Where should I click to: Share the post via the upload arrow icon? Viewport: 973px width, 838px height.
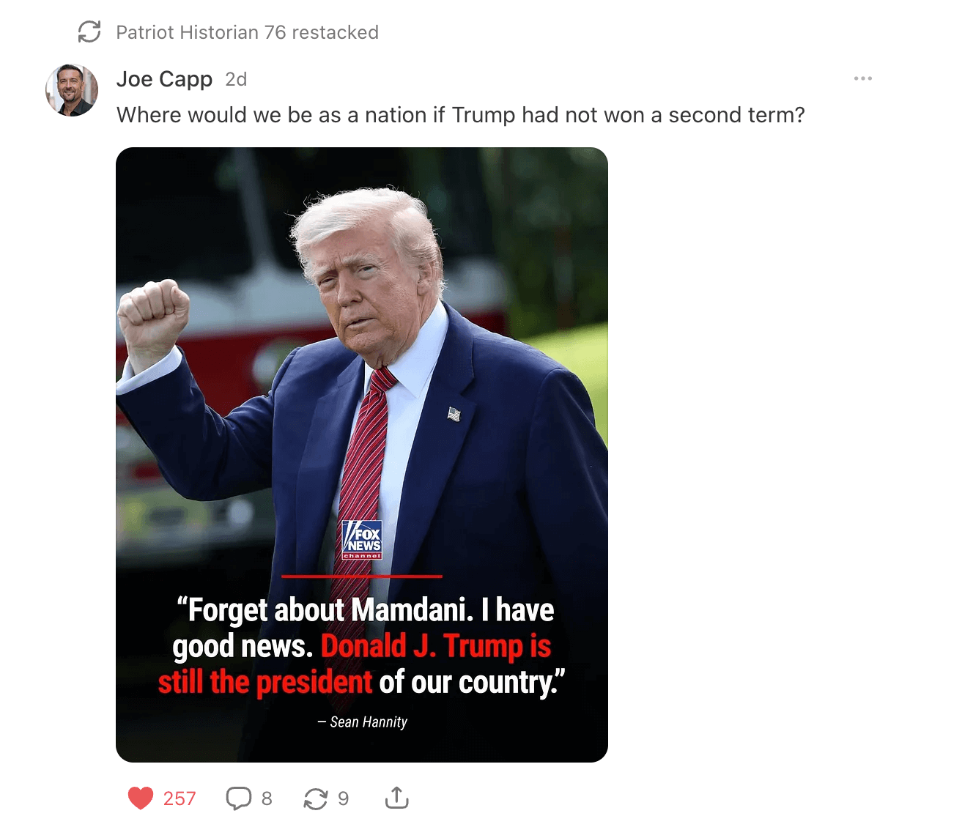point(396,798)
